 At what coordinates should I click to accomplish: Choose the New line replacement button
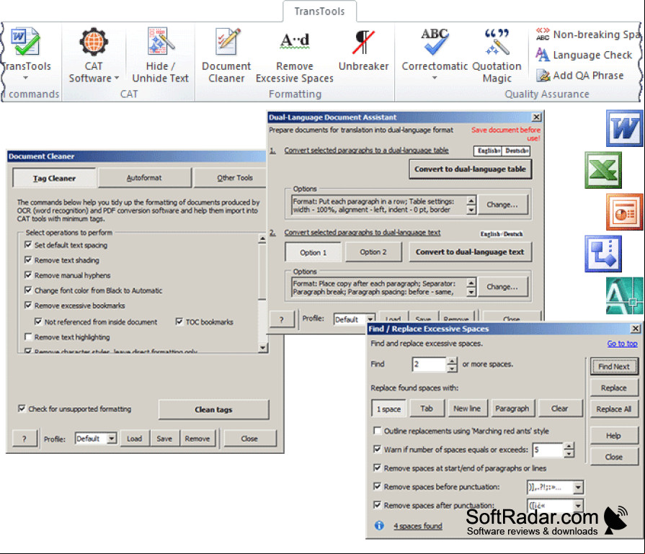[x=467, y=408]
